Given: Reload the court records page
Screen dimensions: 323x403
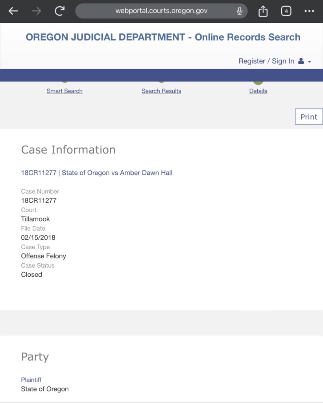Looking at the screenshot, I should (x=60, y=11).
